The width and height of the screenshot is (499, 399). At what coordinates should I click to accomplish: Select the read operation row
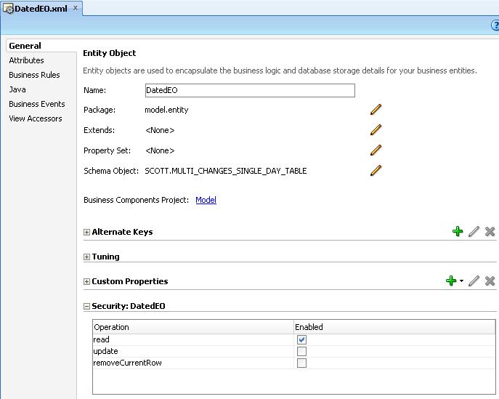pos(294,340)
